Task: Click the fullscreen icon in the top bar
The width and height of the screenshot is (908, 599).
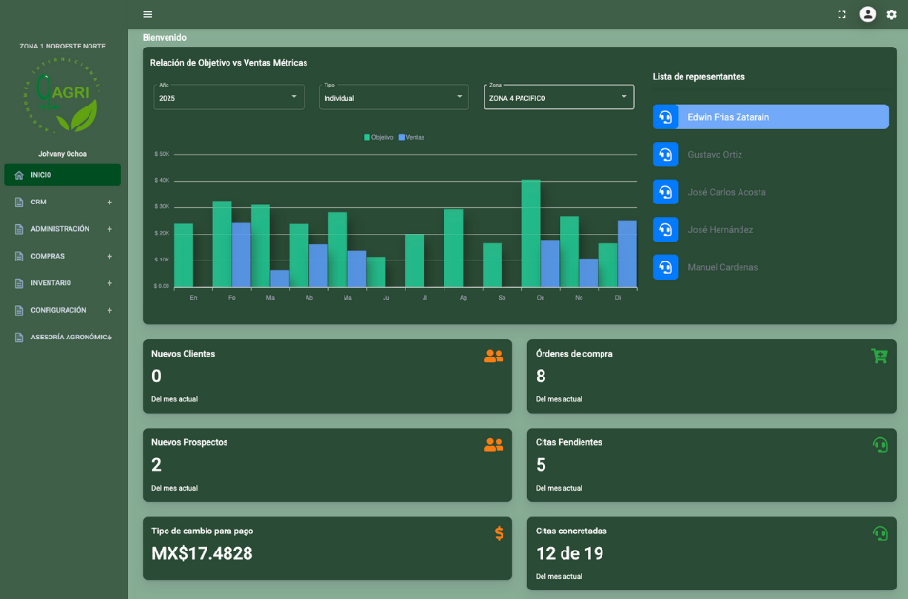Action: point(841,14)
